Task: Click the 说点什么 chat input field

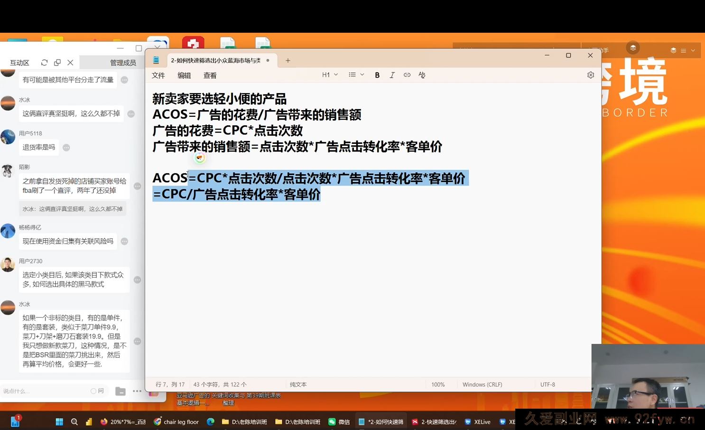Action: [x=43, y=391]
